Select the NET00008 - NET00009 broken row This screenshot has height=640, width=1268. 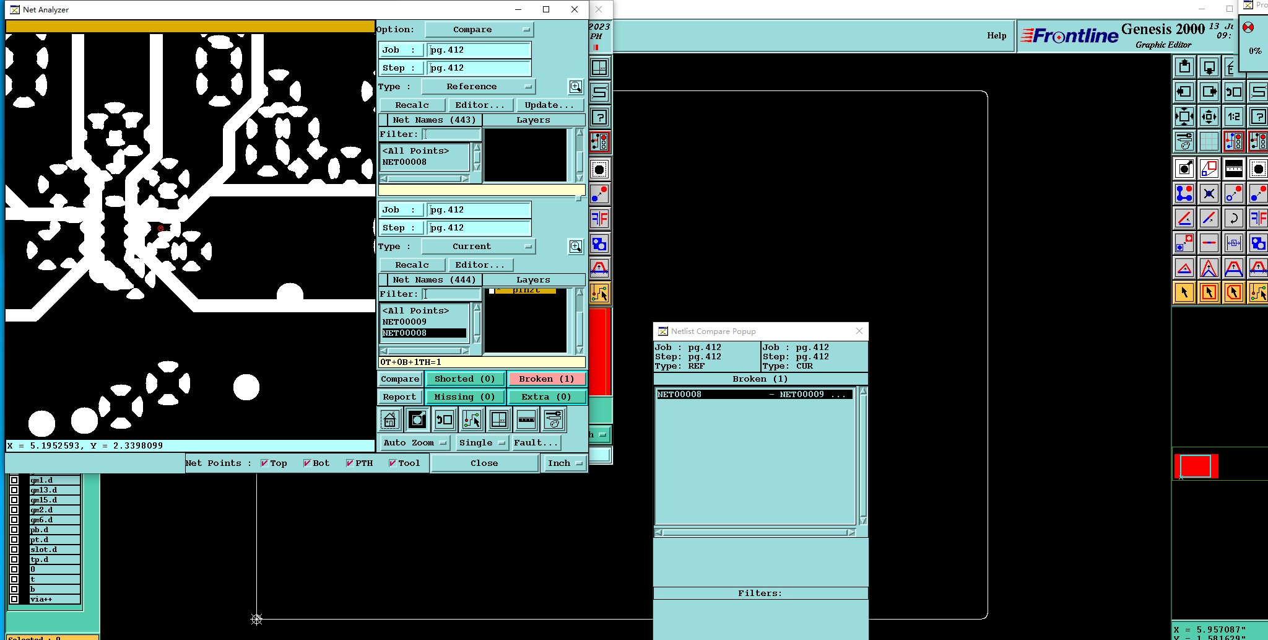click(x=755, y=395)
